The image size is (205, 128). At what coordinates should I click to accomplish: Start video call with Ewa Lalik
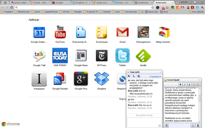tap(129, 76)
